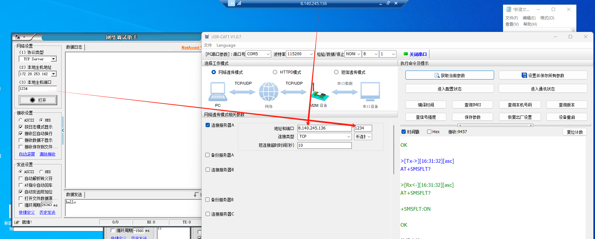Enable 备份服务器A checkbox
Image resolution: width=595 pixels, height=239 pixels.
208,155
